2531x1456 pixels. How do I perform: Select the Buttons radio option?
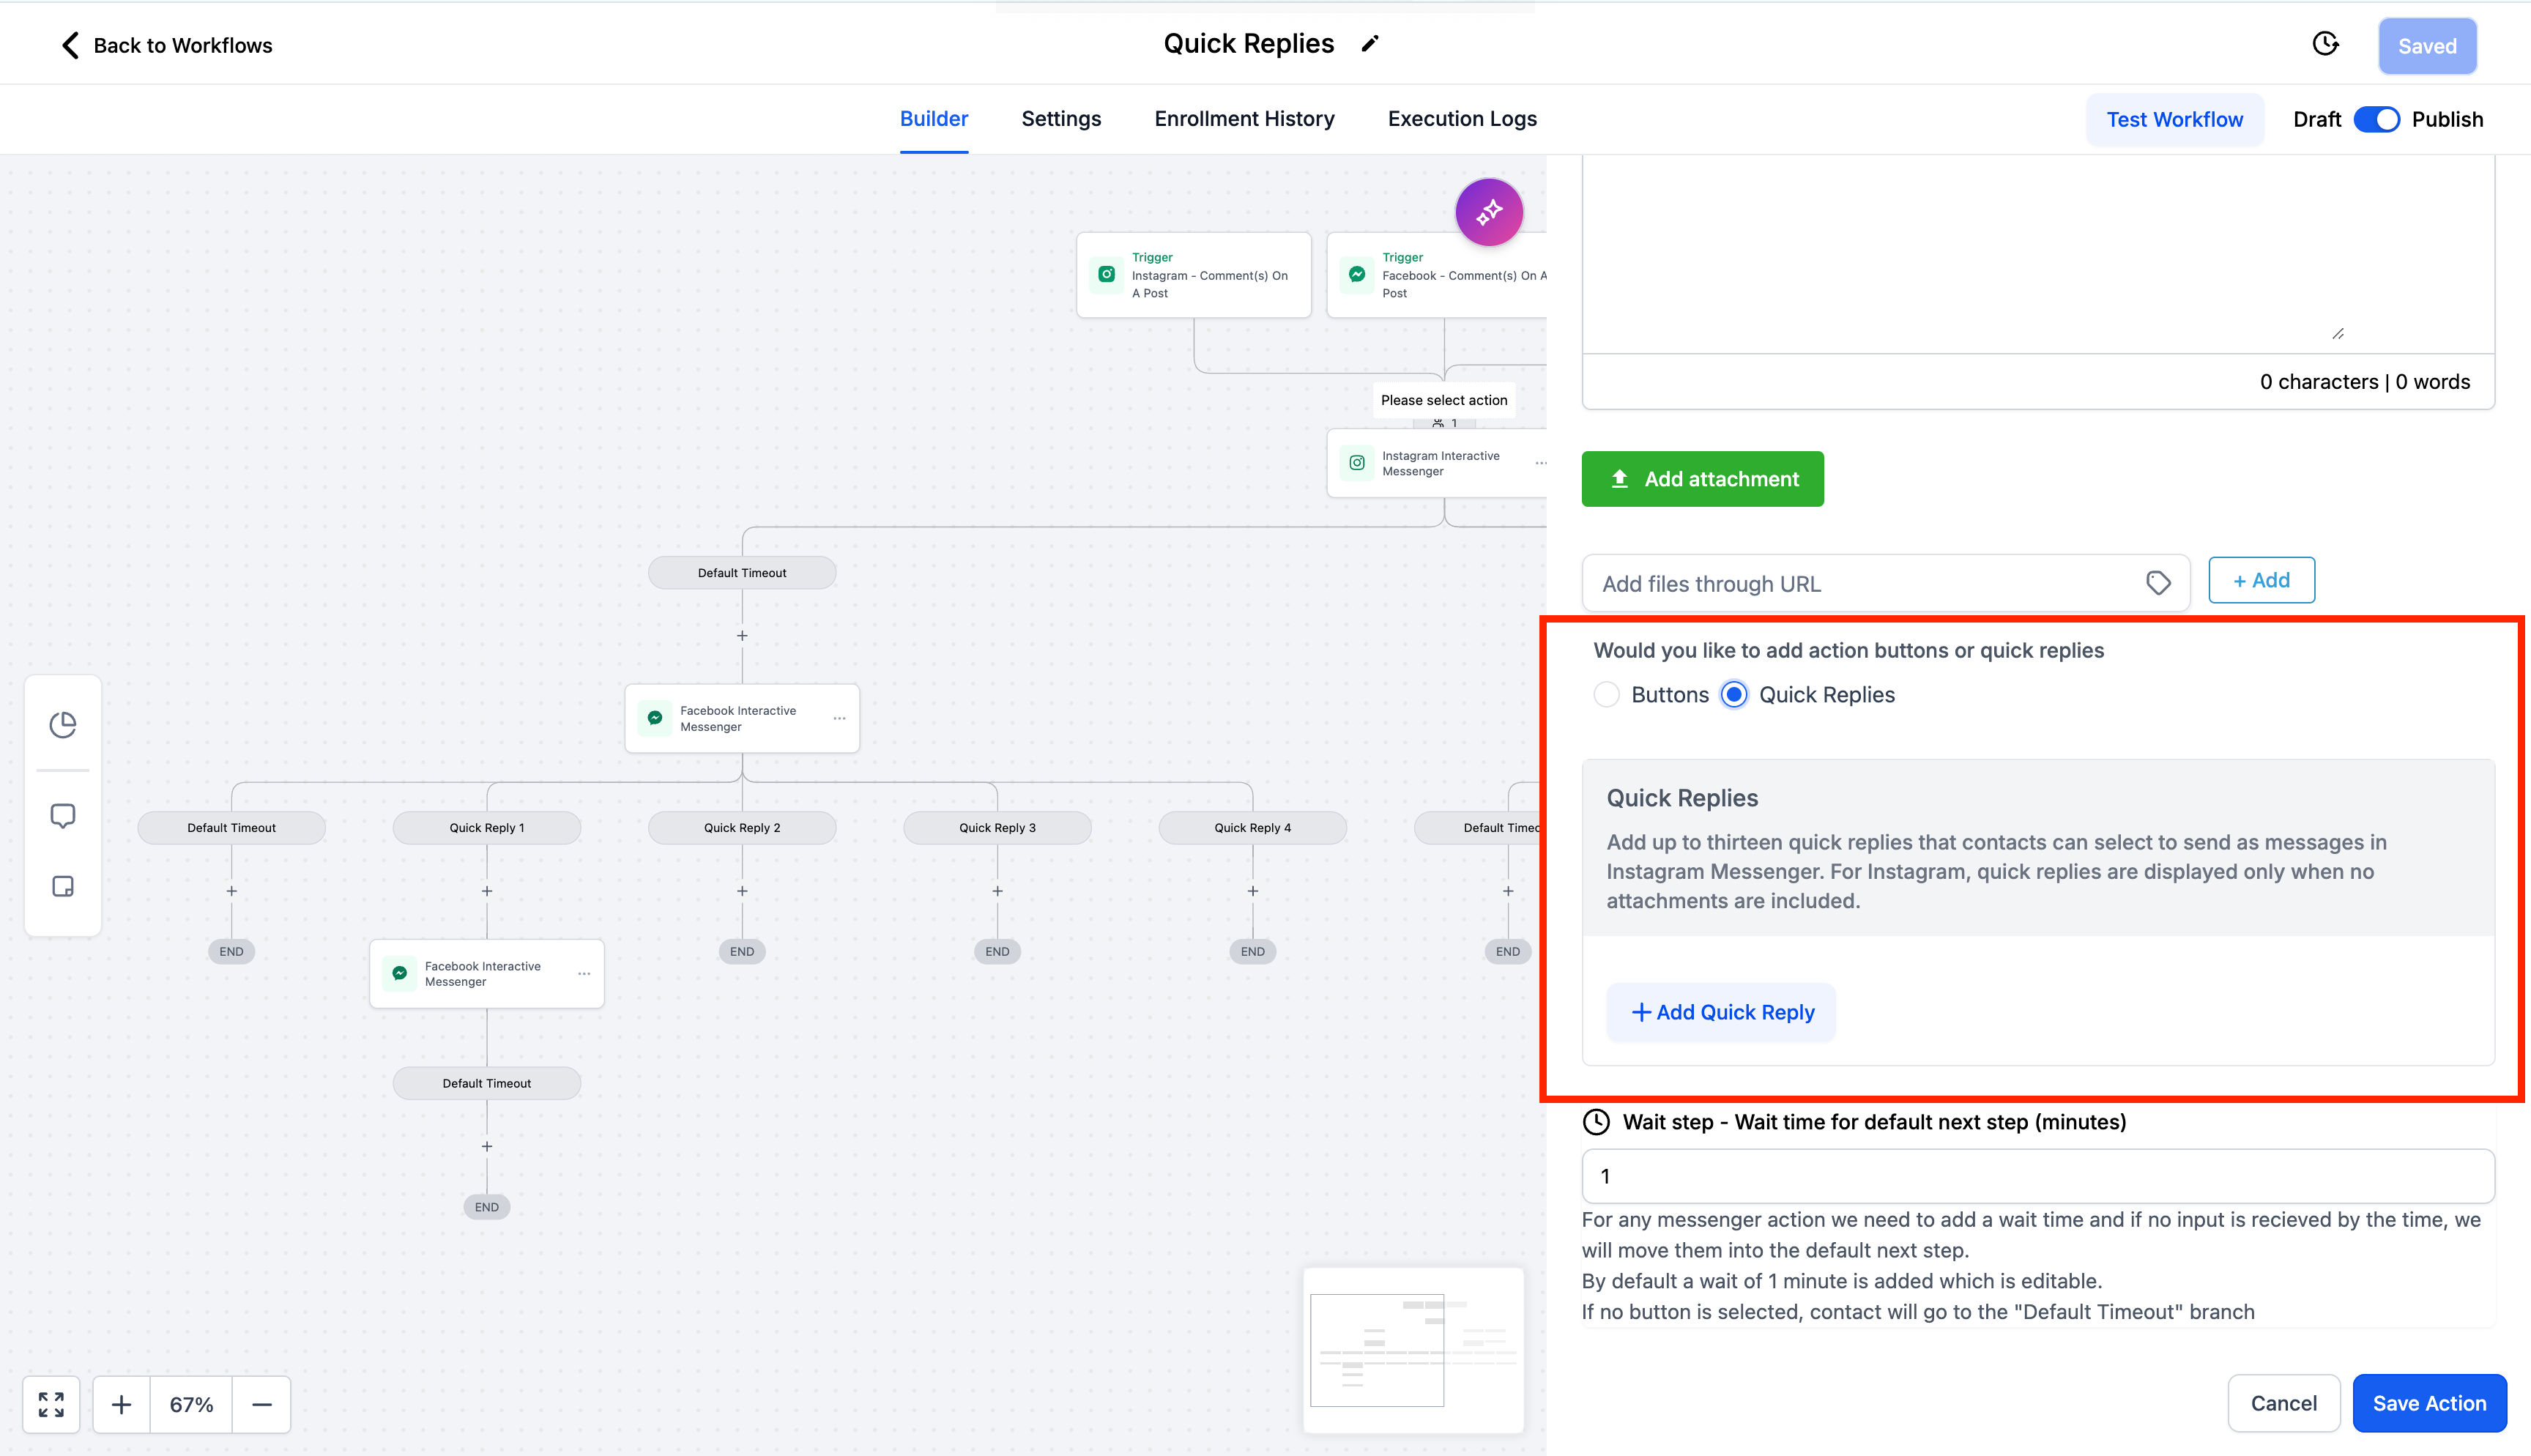[1606, 694]
